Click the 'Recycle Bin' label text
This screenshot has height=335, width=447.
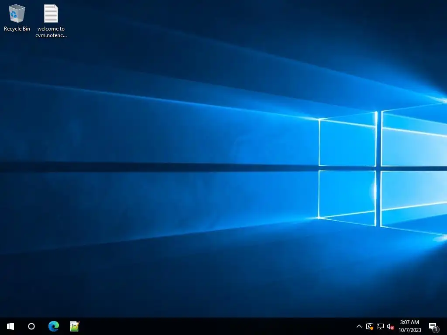(17, 29)
